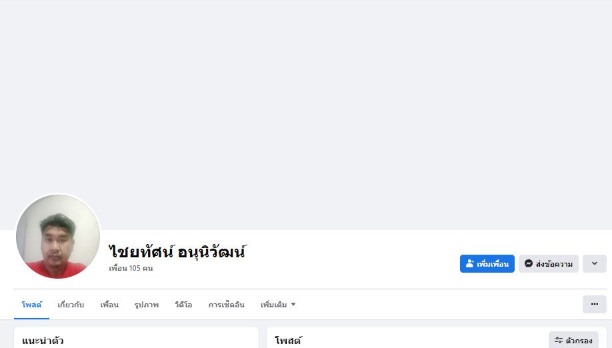Open the circular profile picture

pos(58,237)
